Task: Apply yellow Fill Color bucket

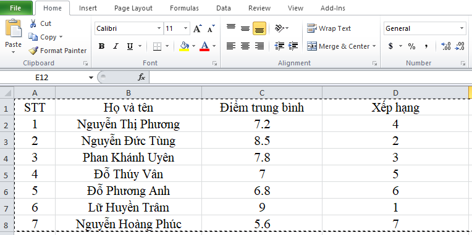Action: pyautogui.click(x=184, y=46)
